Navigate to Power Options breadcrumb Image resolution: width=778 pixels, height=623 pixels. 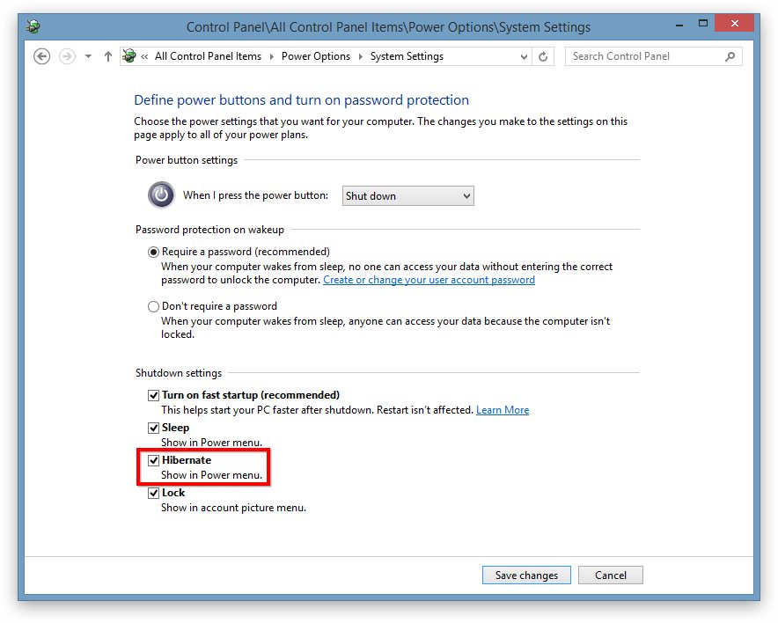(x=316, y=56)
